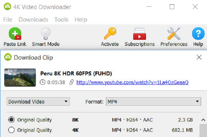Click the Format: label
Viewport: 207px width, 137px height.
[x=94, y=102]
